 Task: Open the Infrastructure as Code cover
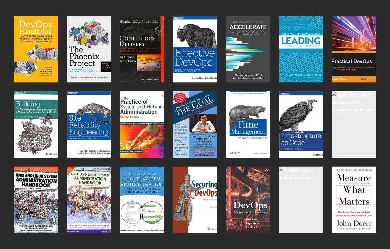[x=301, y=124]
